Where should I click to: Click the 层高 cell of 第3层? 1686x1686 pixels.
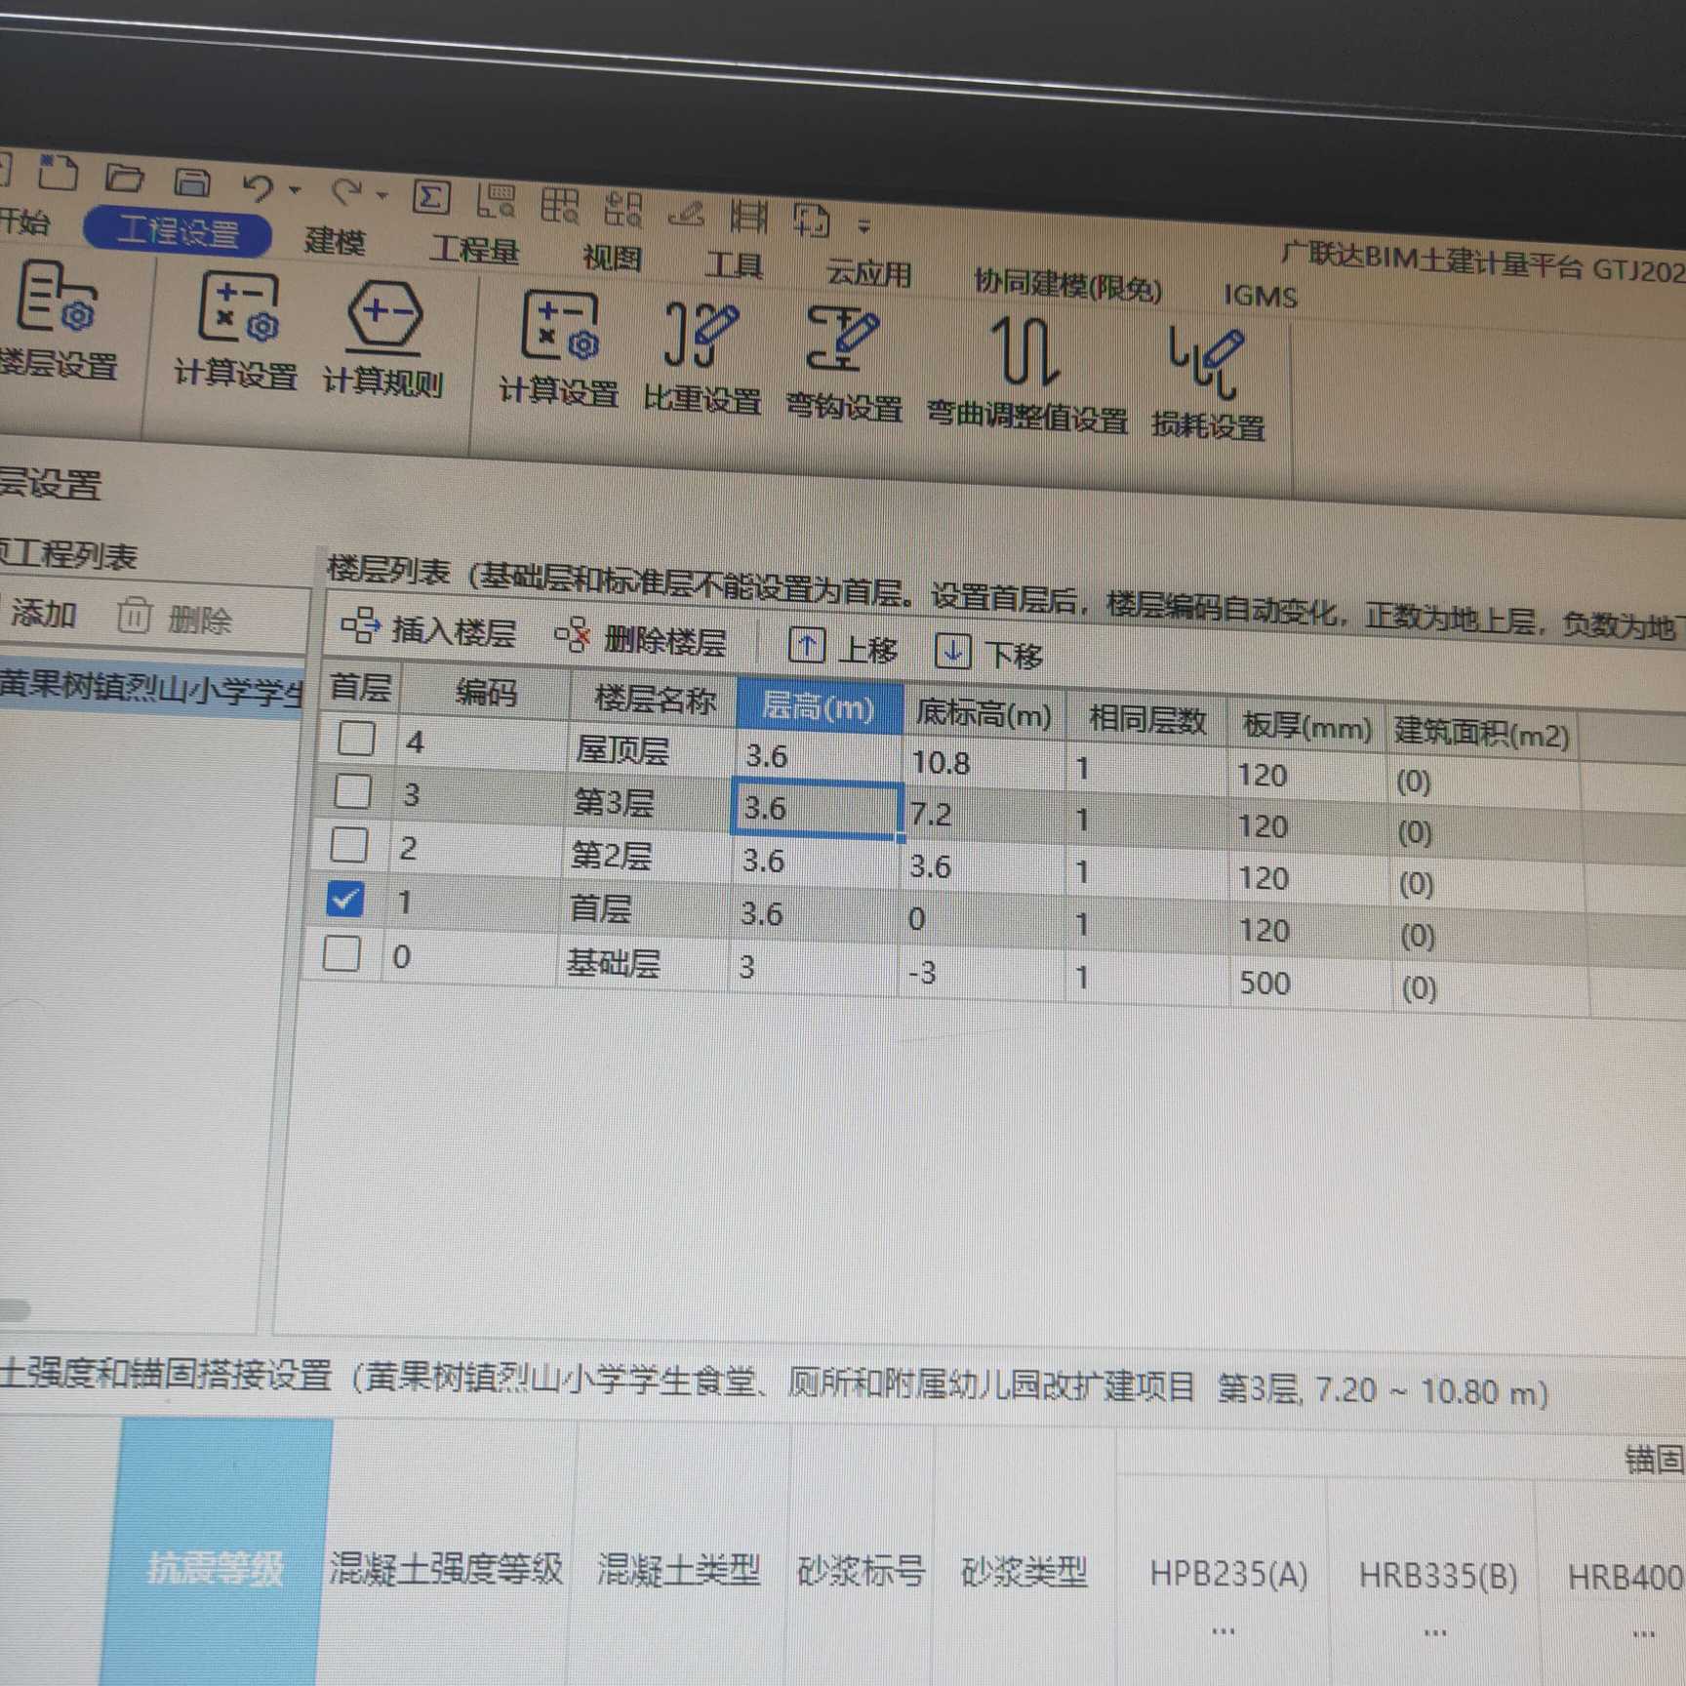tap(815, 809)
